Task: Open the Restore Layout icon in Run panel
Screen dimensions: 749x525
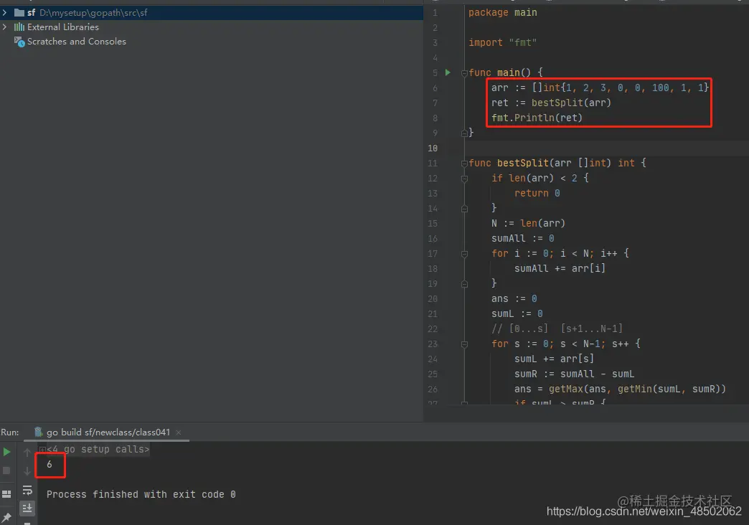Action: [x=6, y=494]
